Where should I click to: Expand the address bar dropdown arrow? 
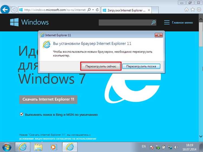point(93,10)
